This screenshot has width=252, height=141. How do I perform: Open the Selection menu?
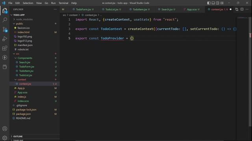(x=28, y=3)
